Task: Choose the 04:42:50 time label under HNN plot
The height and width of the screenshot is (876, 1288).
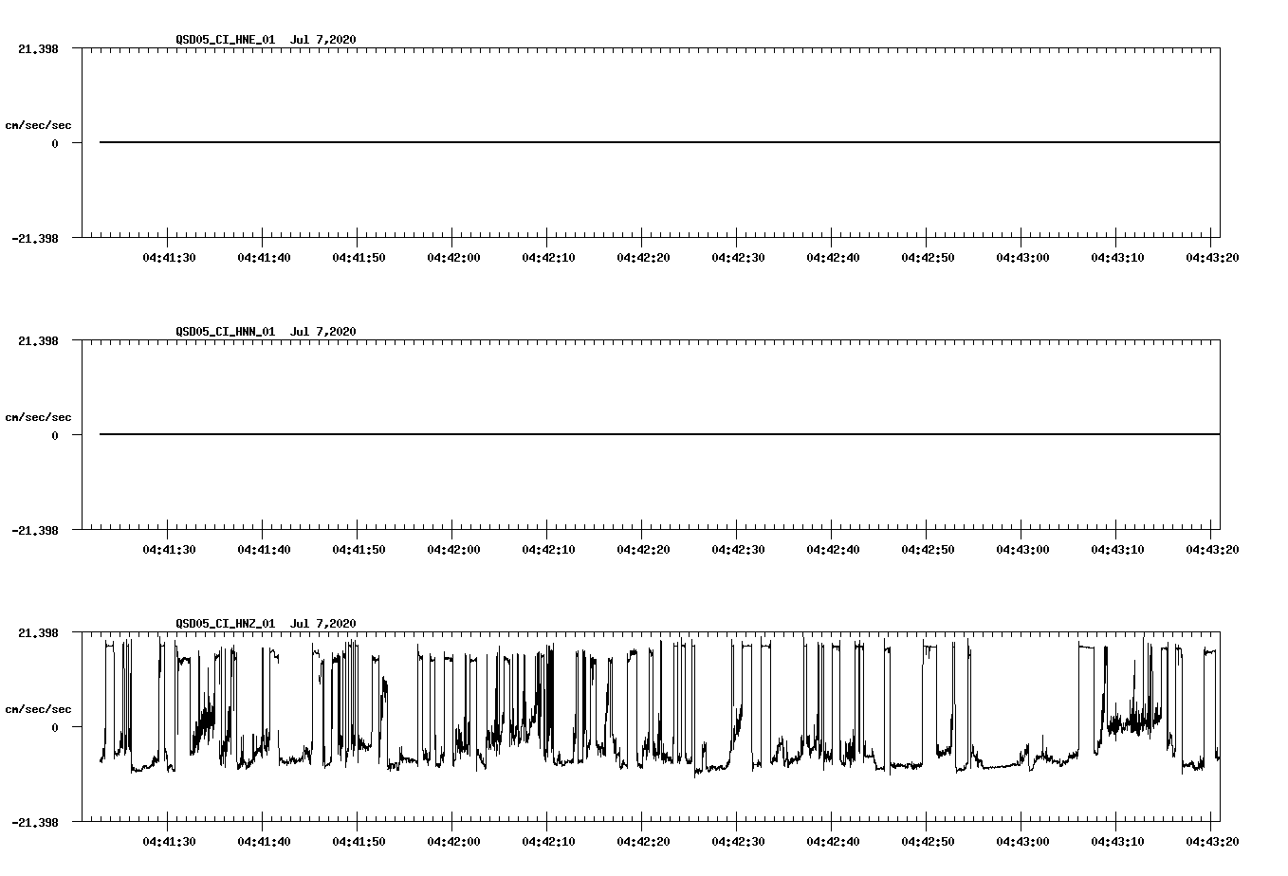Action: pyautogui.click(x=928, y=549)
